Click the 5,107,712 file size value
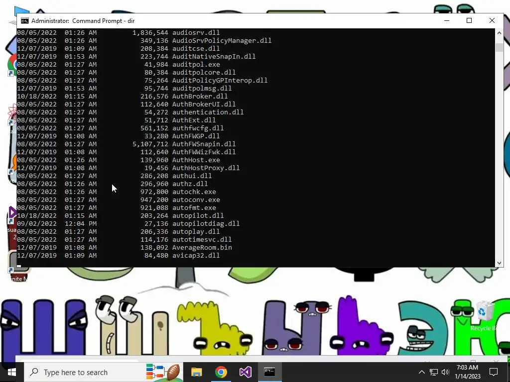The width and height of the screenshot is (510, 382). (x=150, y=144)
